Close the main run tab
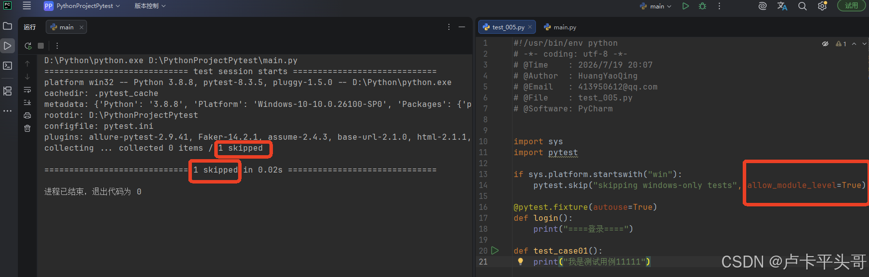 pos(82,27)
